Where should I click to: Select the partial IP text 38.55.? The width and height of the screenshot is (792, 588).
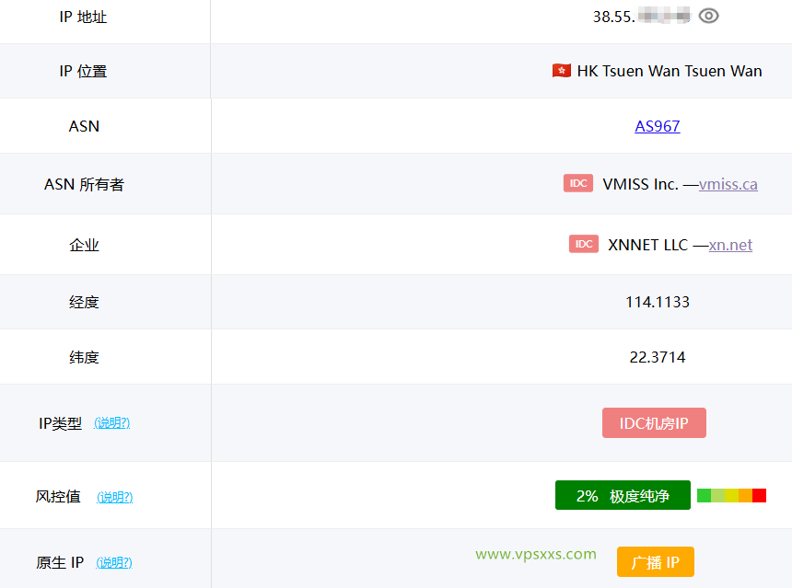pos(613,17)
